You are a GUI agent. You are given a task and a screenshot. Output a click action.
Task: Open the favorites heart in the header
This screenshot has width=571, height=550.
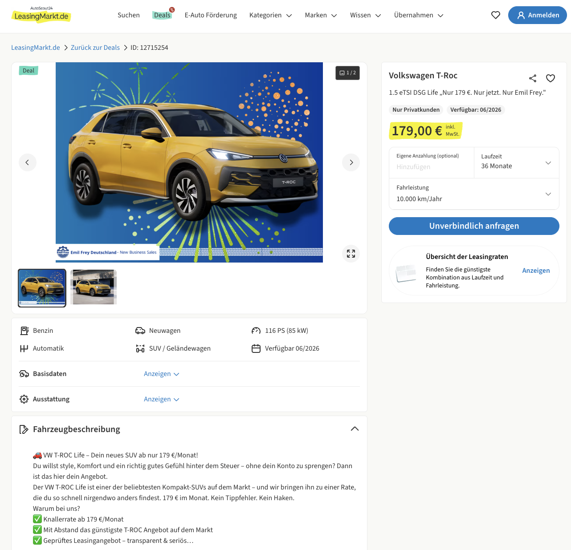pos(495,15)
